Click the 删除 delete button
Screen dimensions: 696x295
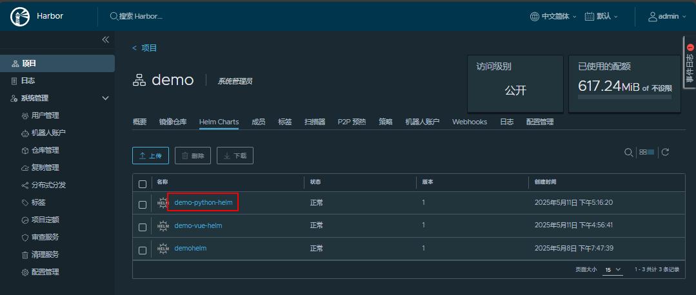[193, 156]
